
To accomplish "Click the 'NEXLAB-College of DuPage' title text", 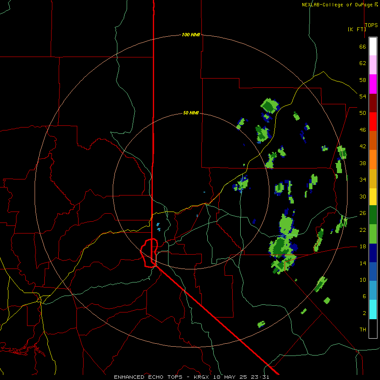I will (338, 5).
